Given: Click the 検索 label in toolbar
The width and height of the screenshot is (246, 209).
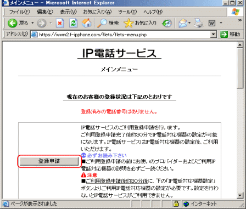Looking at the screenshot, I should tap(114, 23).
